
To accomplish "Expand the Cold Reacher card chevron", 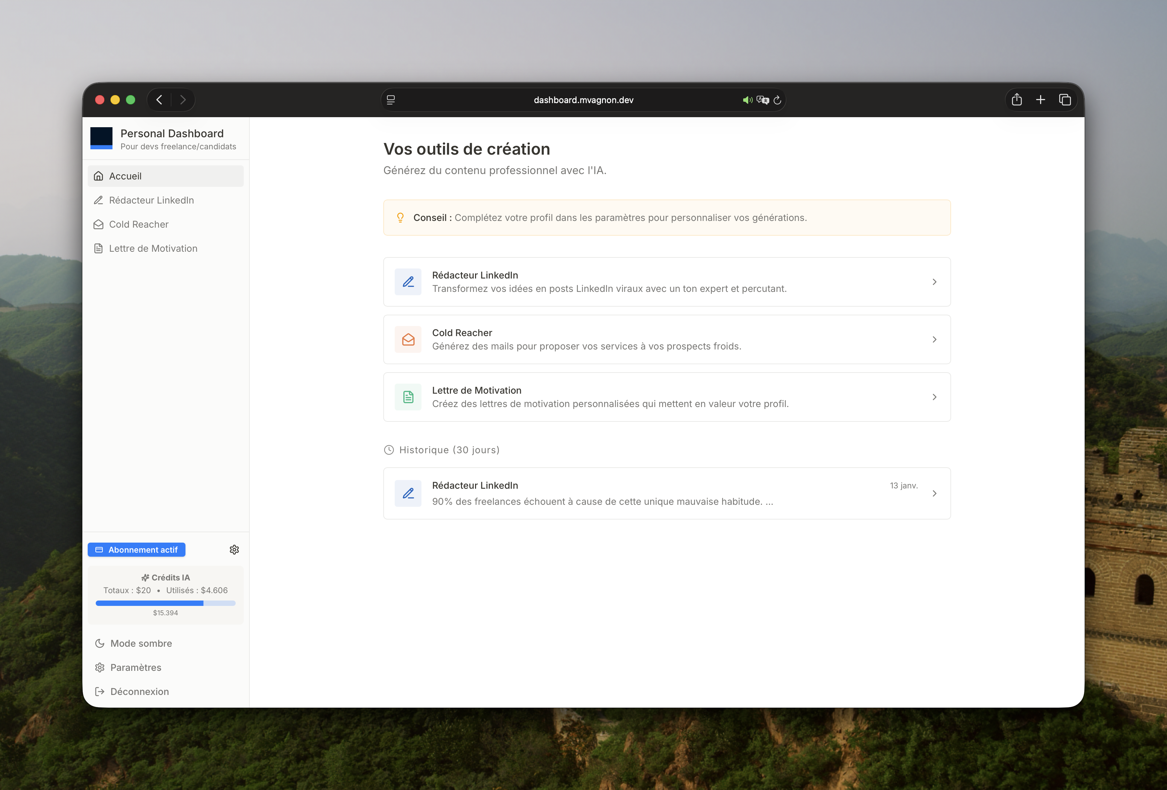I will (934, 339).
